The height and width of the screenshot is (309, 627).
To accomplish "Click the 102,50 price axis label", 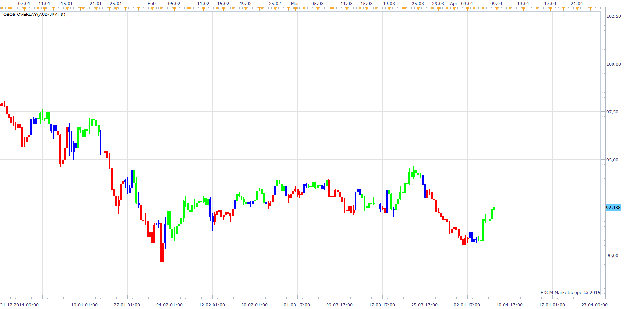I will 613,16.
